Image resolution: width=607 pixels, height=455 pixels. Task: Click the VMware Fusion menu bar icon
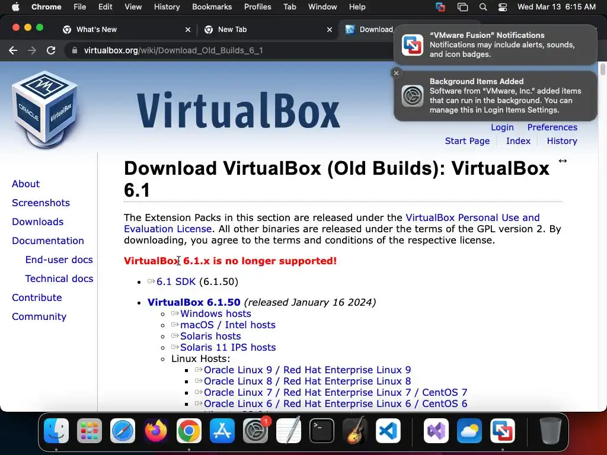coord(440,7)
